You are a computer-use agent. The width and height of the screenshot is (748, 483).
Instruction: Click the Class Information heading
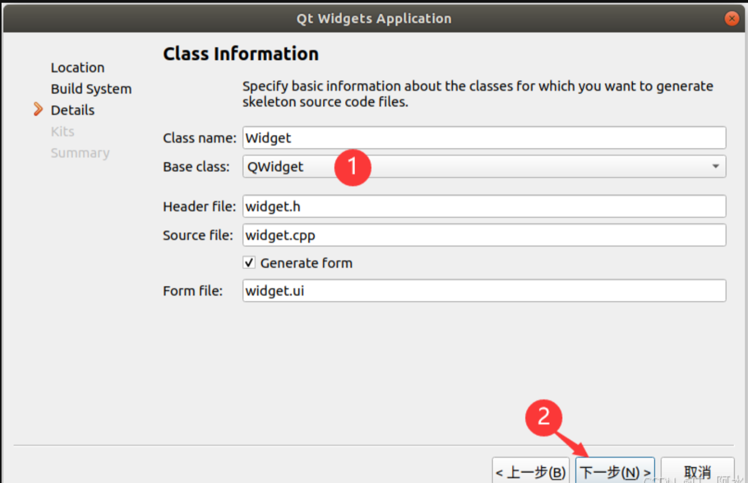point(241,54)
